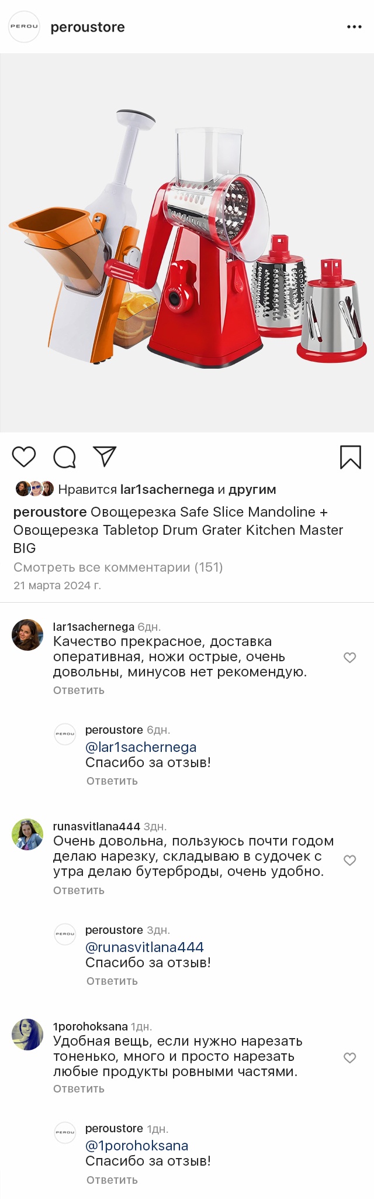Open @lar1sachernega mention link
Screen dimensions: 374x1199
click(141, 747)
